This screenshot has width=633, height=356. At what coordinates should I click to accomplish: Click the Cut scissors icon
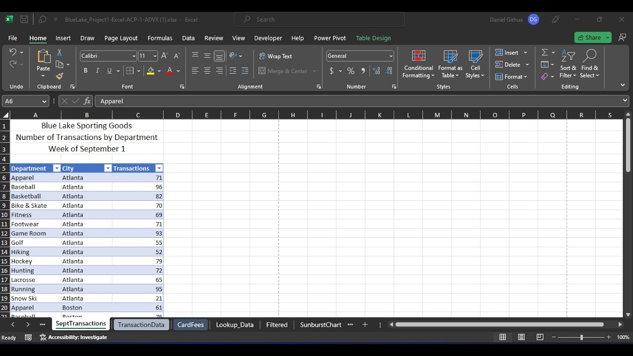[x=59, y=52]
